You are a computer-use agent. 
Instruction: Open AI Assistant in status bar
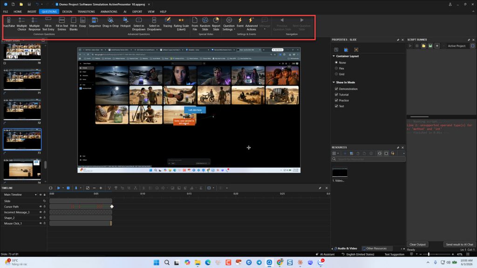pyautogui.click(x=325, y=255)
